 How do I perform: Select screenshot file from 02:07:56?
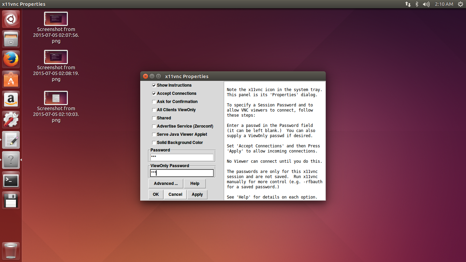click(56, 28)
